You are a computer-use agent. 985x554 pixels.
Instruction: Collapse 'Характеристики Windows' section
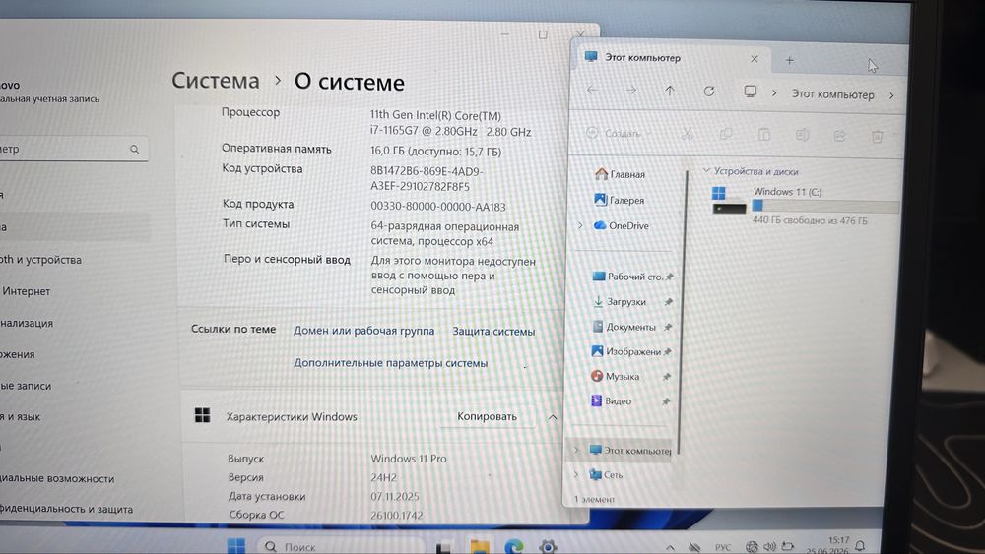pyautogui.click(x=553, y=416)
